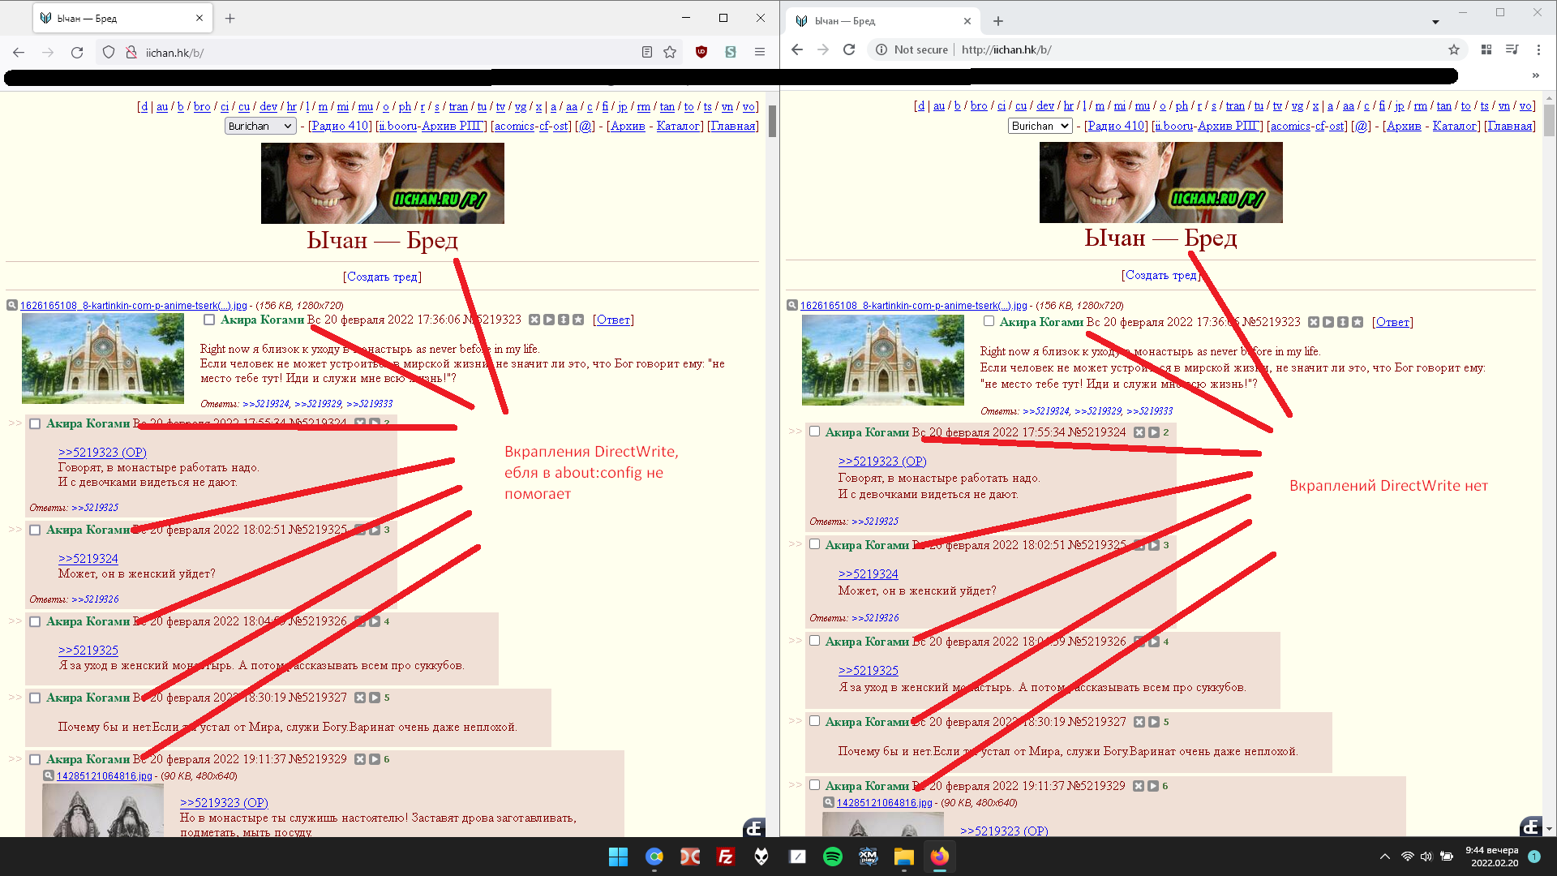The height and width of the screenshot is (876, 1557).
Task: Click Windows Start button on taskbar
Action: pos(618,857)
